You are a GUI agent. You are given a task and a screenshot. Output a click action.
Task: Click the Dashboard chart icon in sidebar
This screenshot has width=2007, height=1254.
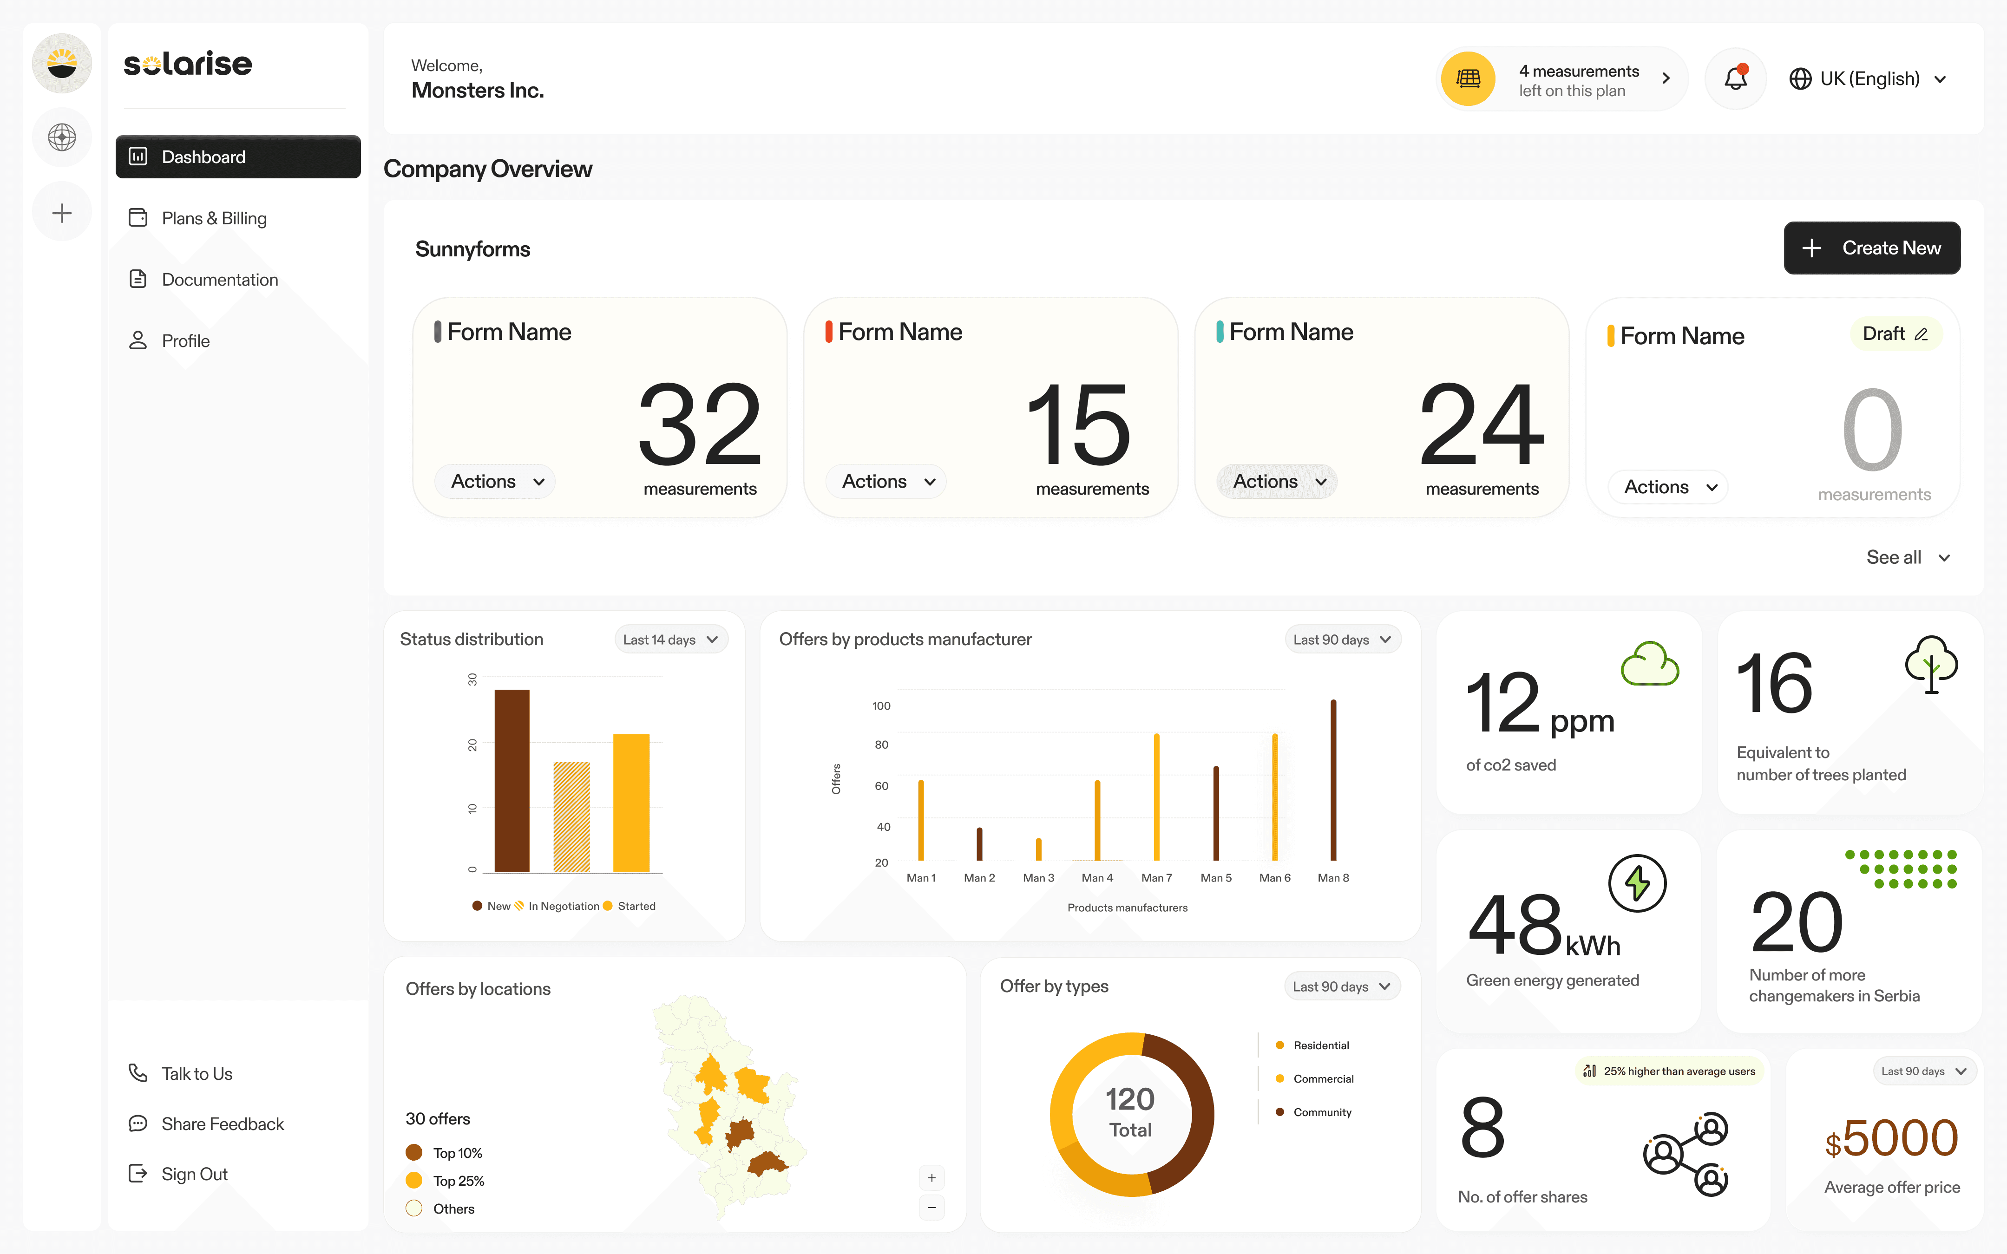pos(138,157)
